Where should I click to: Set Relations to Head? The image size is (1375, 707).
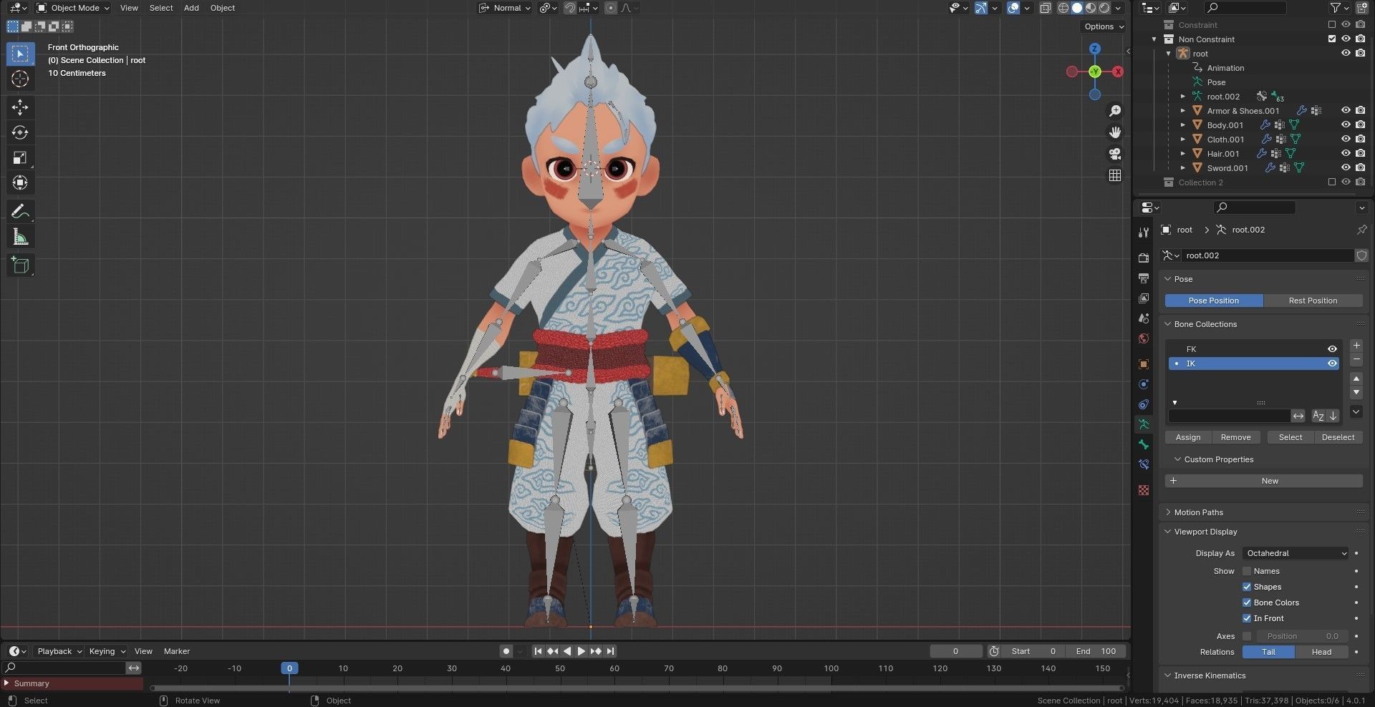tap(1321, 652)
